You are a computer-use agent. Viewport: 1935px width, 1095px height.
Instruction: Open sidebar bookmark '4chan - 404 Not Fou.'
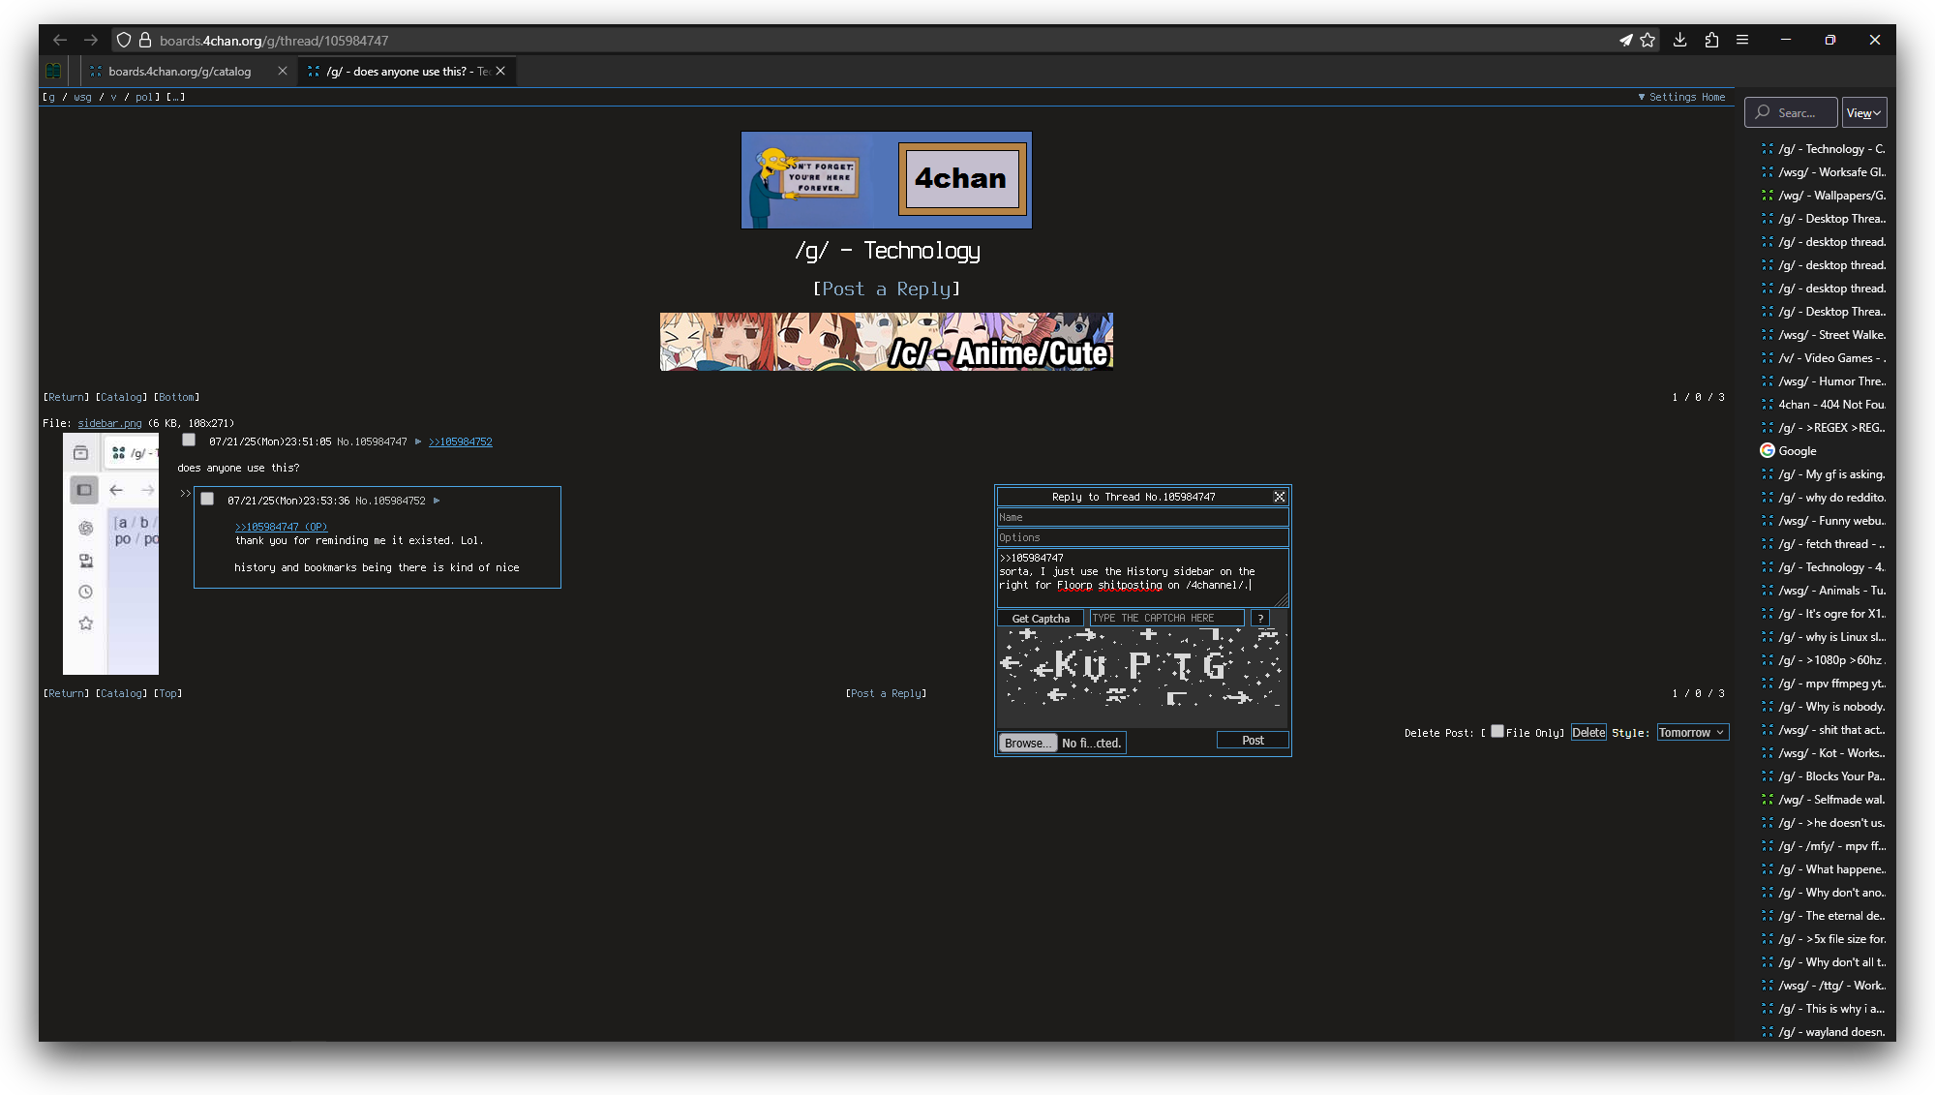[x=1823, y=405]
